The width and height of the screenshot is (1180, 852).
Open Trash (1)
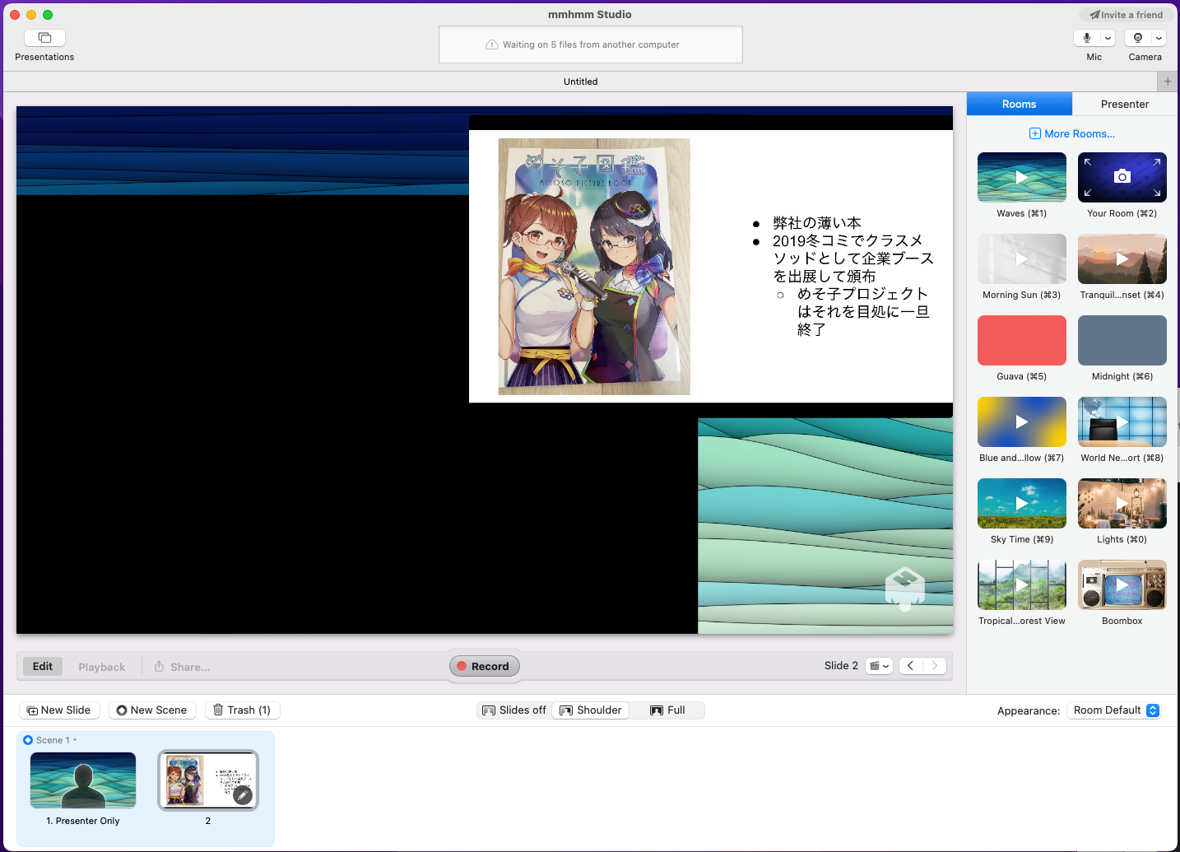[x=242, y=710]
